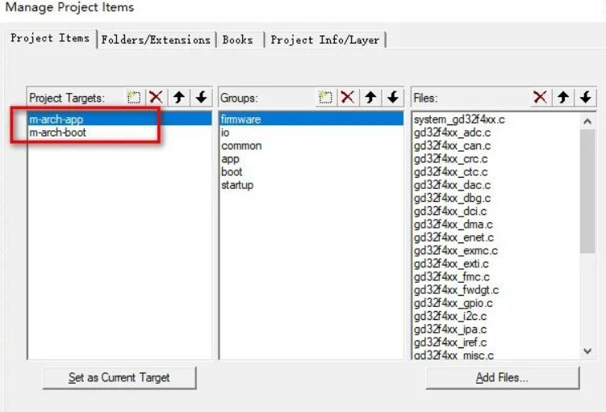Viewport: 606px width, 412px height.
Task: Click Delete icon in Project Targets header
Action: [156, 97]
